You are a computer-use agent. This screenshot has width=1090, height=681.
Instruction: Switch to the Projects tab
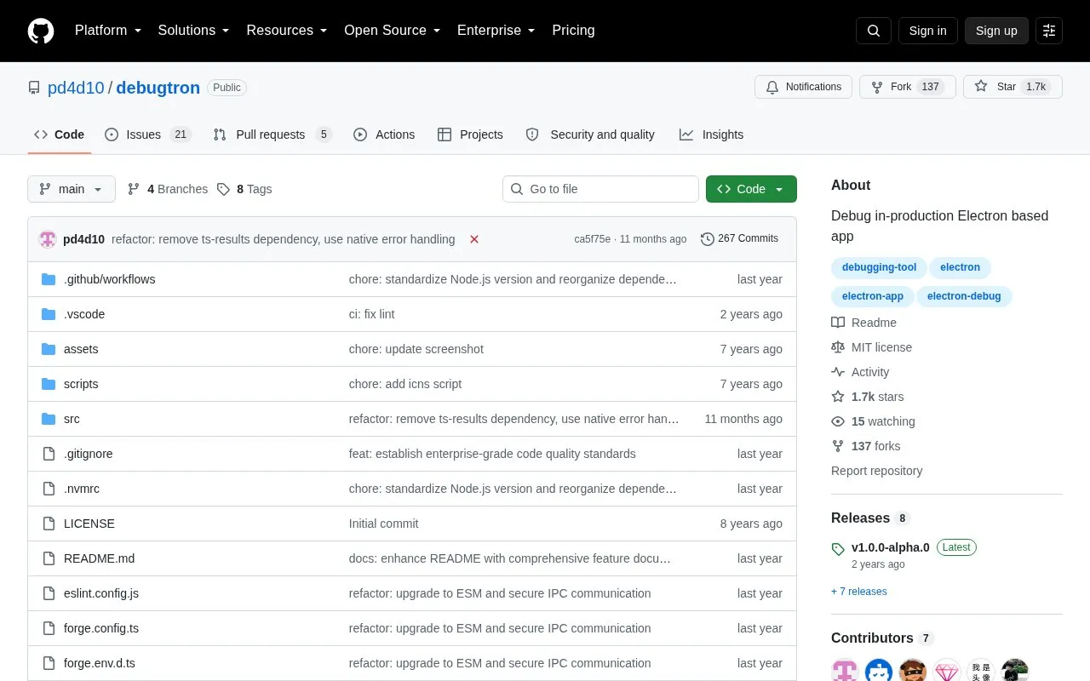470,134
